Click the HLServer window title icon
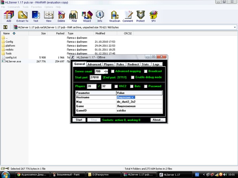 [73, 57]
